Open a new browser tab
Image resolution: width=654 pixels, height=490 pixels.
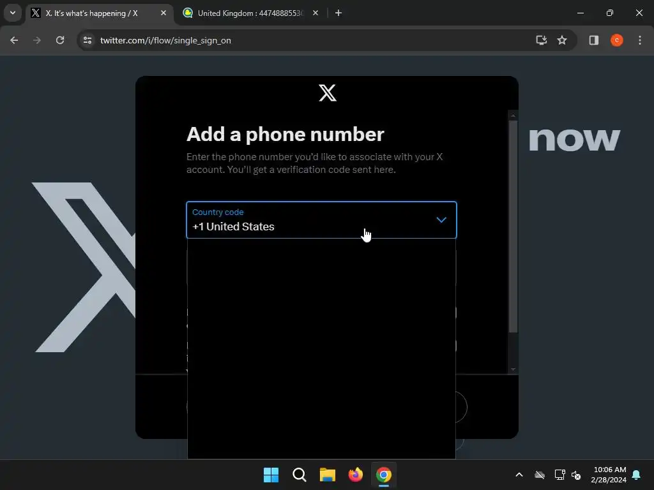tap(338, 13)
